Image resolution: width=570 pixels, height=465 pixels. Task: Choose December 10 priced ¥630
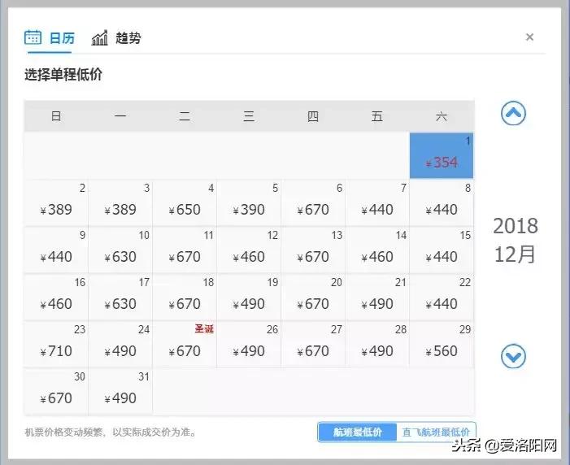point(120,250)
